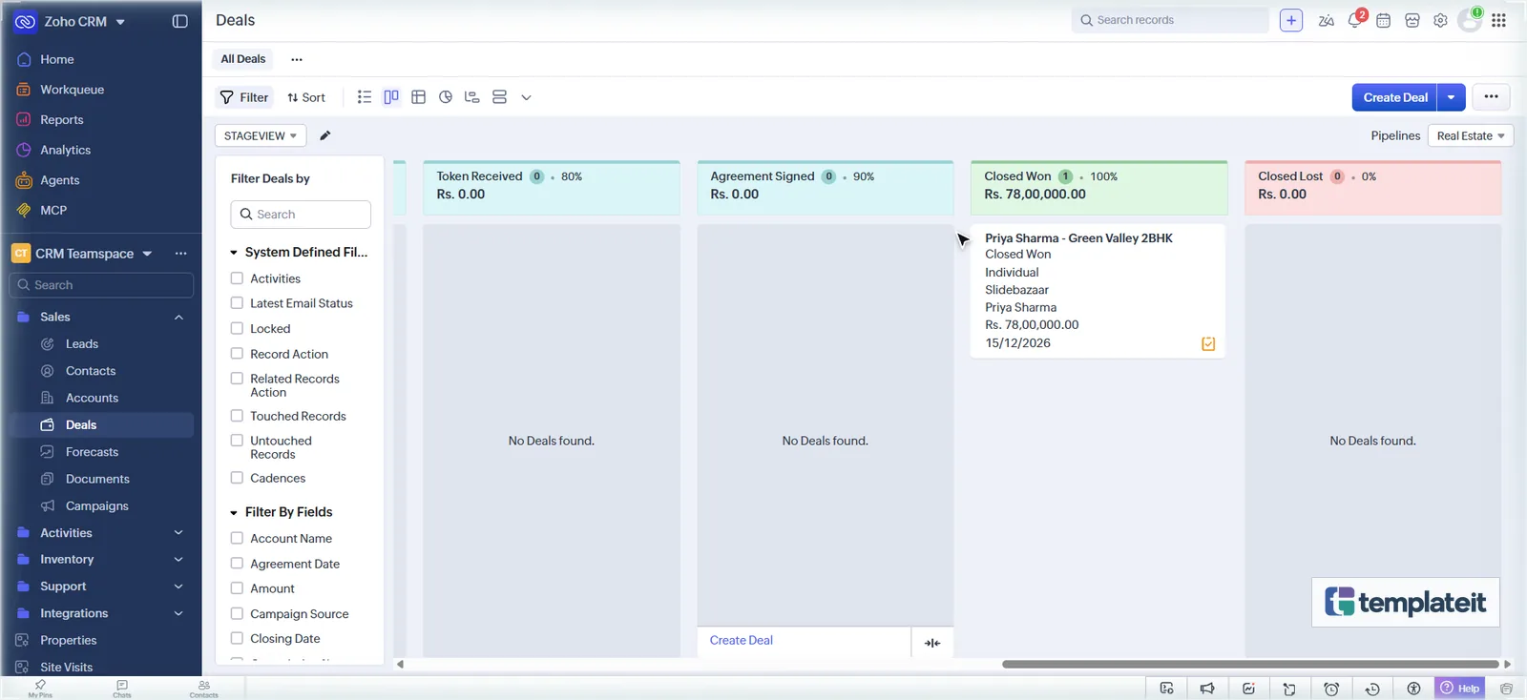This screenshot has width=1527, height=700.
Task: Expand more views chevron
Action: tap(526, 97)
